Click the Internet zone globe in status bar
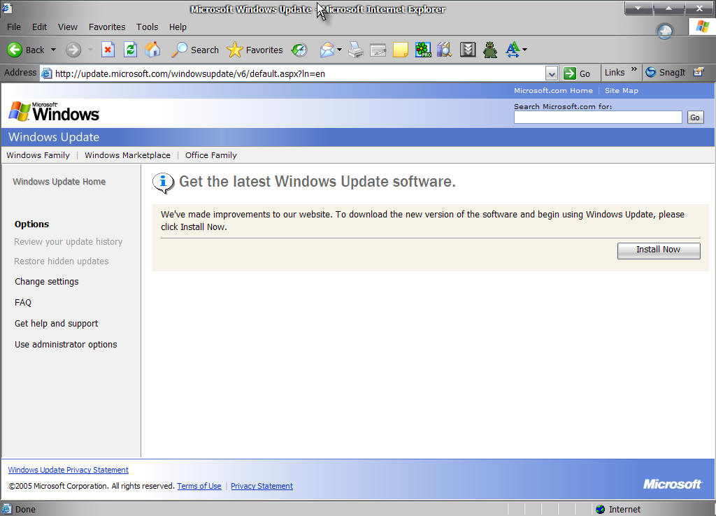This screenshot has height=516, width=716. point(601,509)
